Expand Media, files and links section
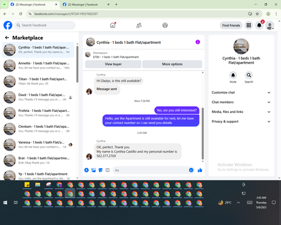Image resolution: width=281 pixels, height=225 pixels. pos(241,112)
